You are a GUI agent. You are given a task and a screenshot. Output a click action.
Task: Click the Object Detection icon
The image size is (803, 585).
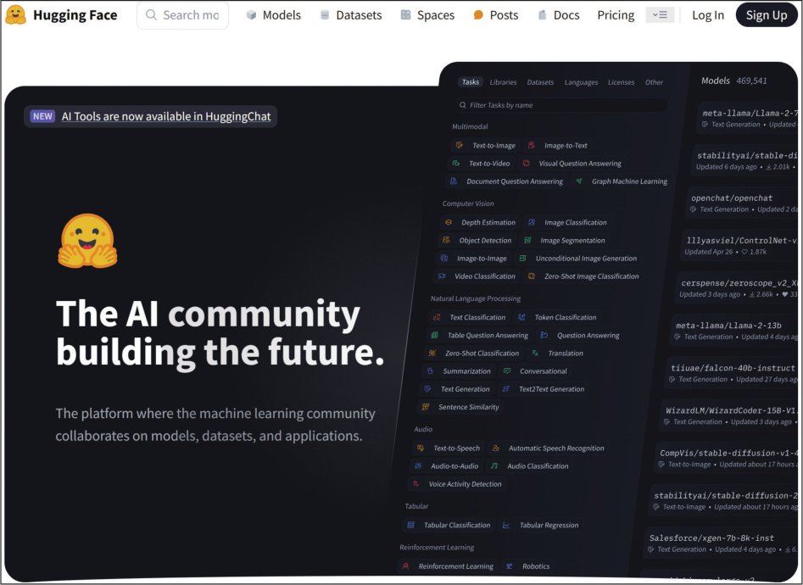coord(446,240)
